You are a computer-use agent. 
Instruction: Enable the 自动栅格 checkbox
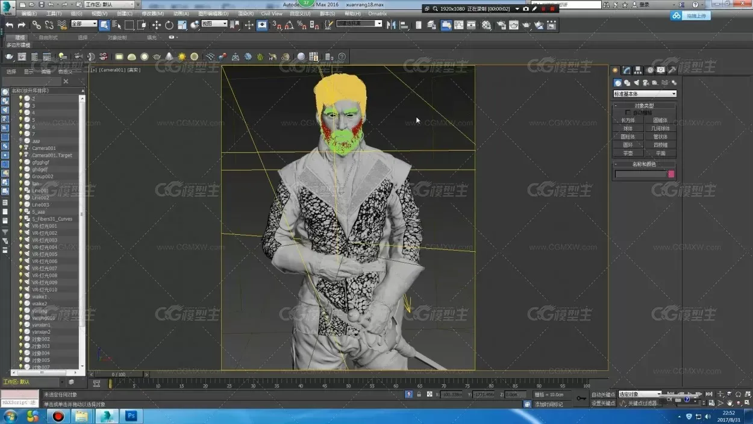(x=628, y=112)
